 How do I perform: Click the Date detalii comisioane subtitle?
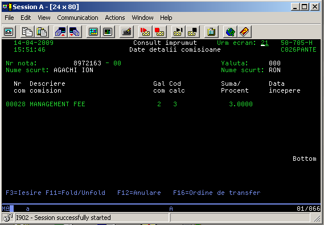175,49
